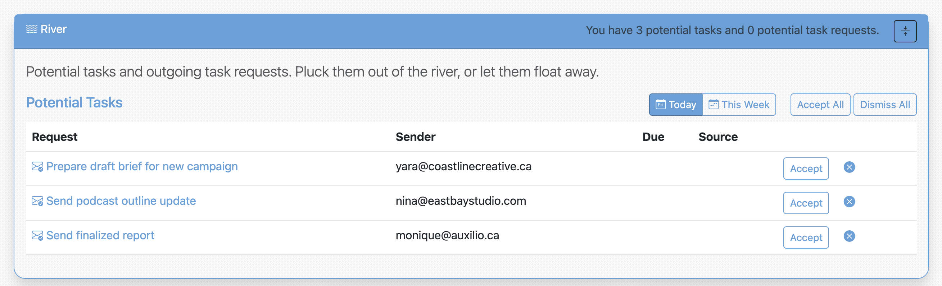Click the River waves icon
This screenshot has height=286, width=942.
[x=31, y=29]
